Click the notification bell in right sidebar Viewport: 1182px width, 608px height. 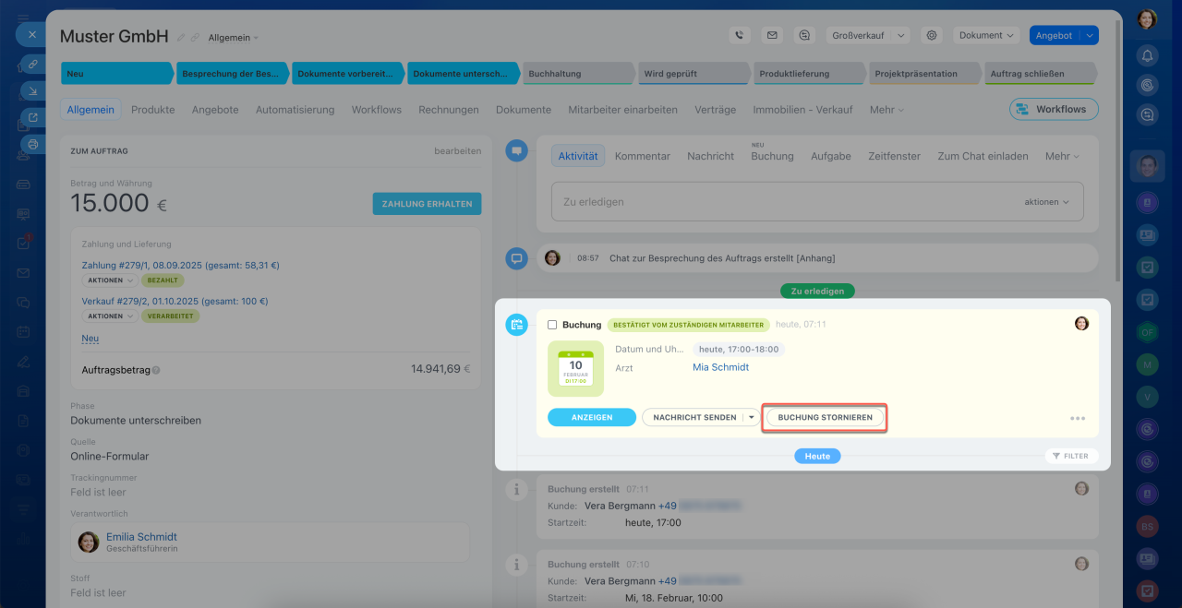coord(1147,55)
